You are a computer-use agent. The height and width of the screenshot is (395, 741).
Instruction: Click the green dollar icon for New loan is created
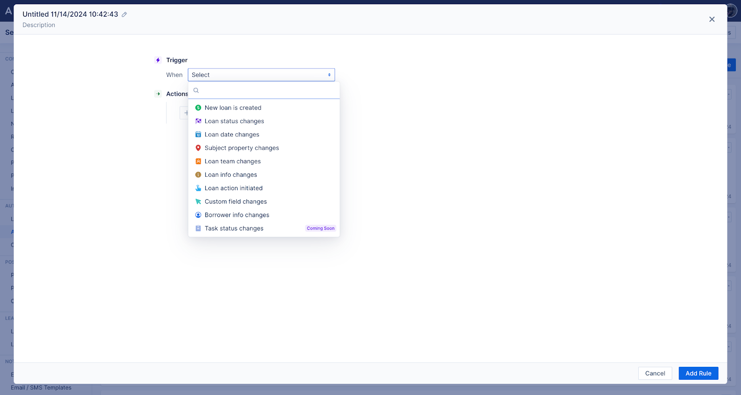(198, 108)
